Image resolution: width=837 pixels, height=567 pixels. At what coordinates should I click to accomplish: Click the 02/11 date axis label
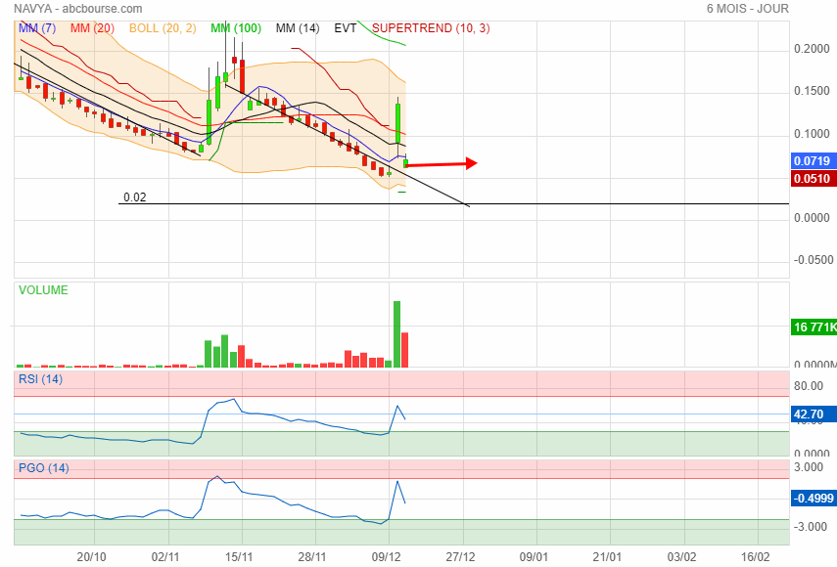click(165, 557)
